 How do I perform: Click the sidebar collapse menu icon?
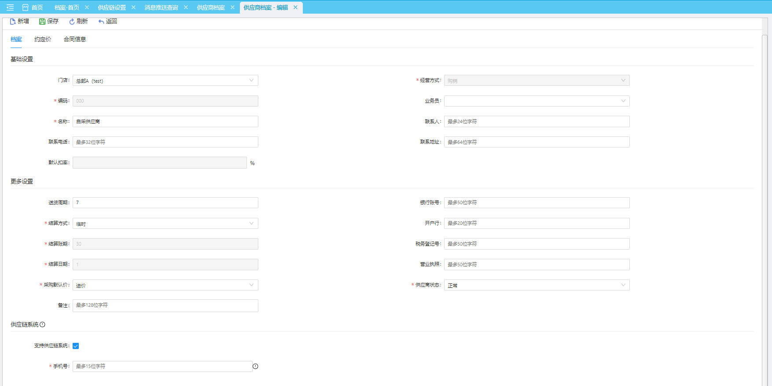coord(10,7)
